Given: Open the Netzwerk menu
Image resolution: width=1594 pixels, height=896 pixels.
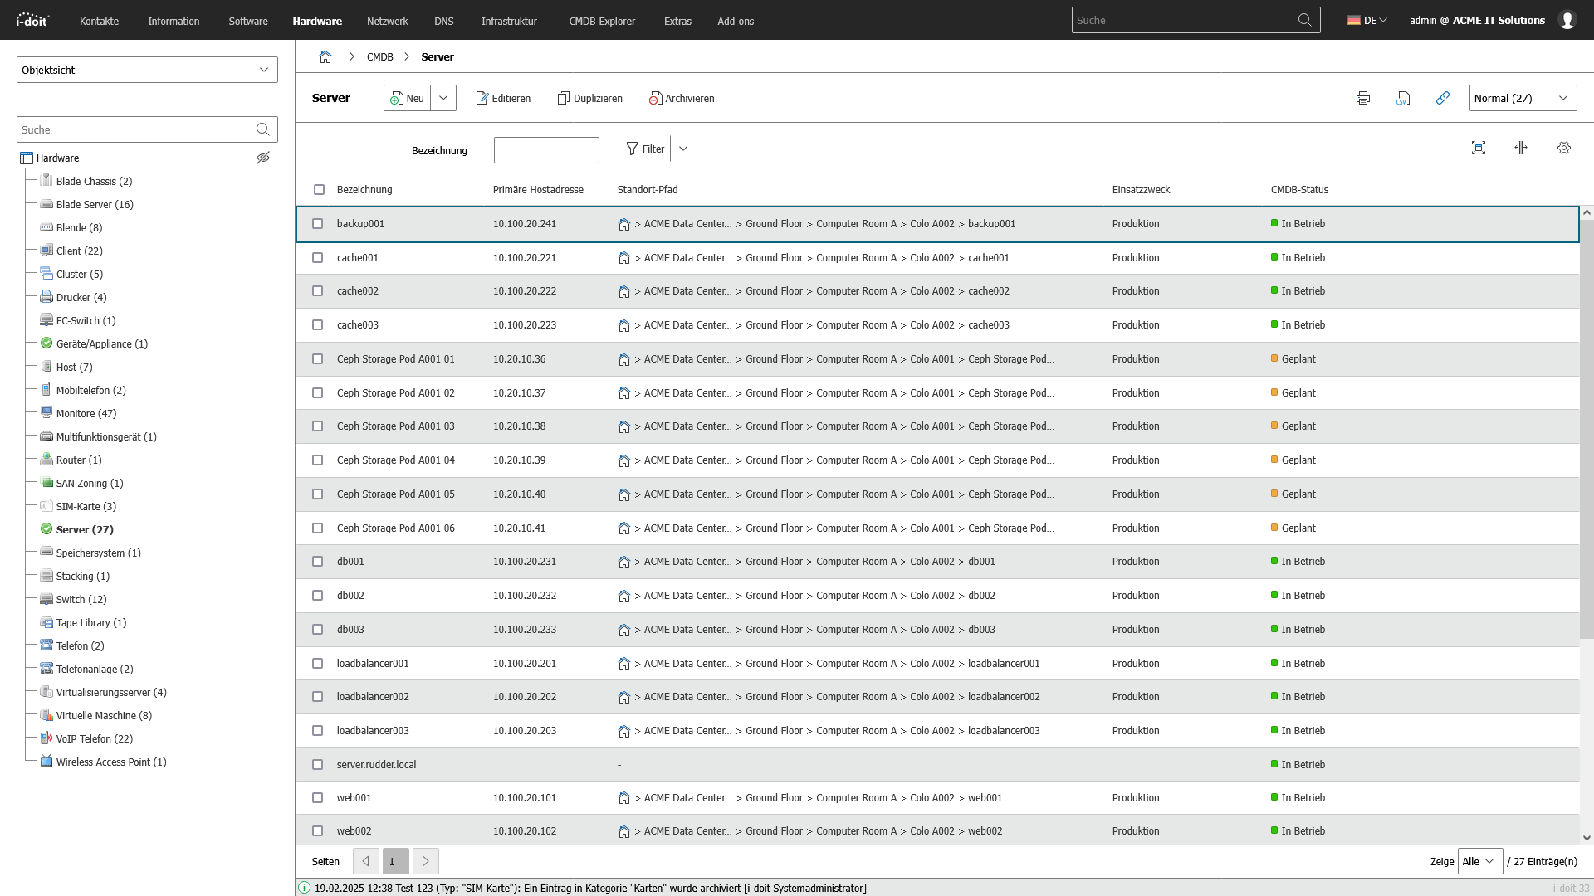Looking at the screenshot, I should 387,21.
